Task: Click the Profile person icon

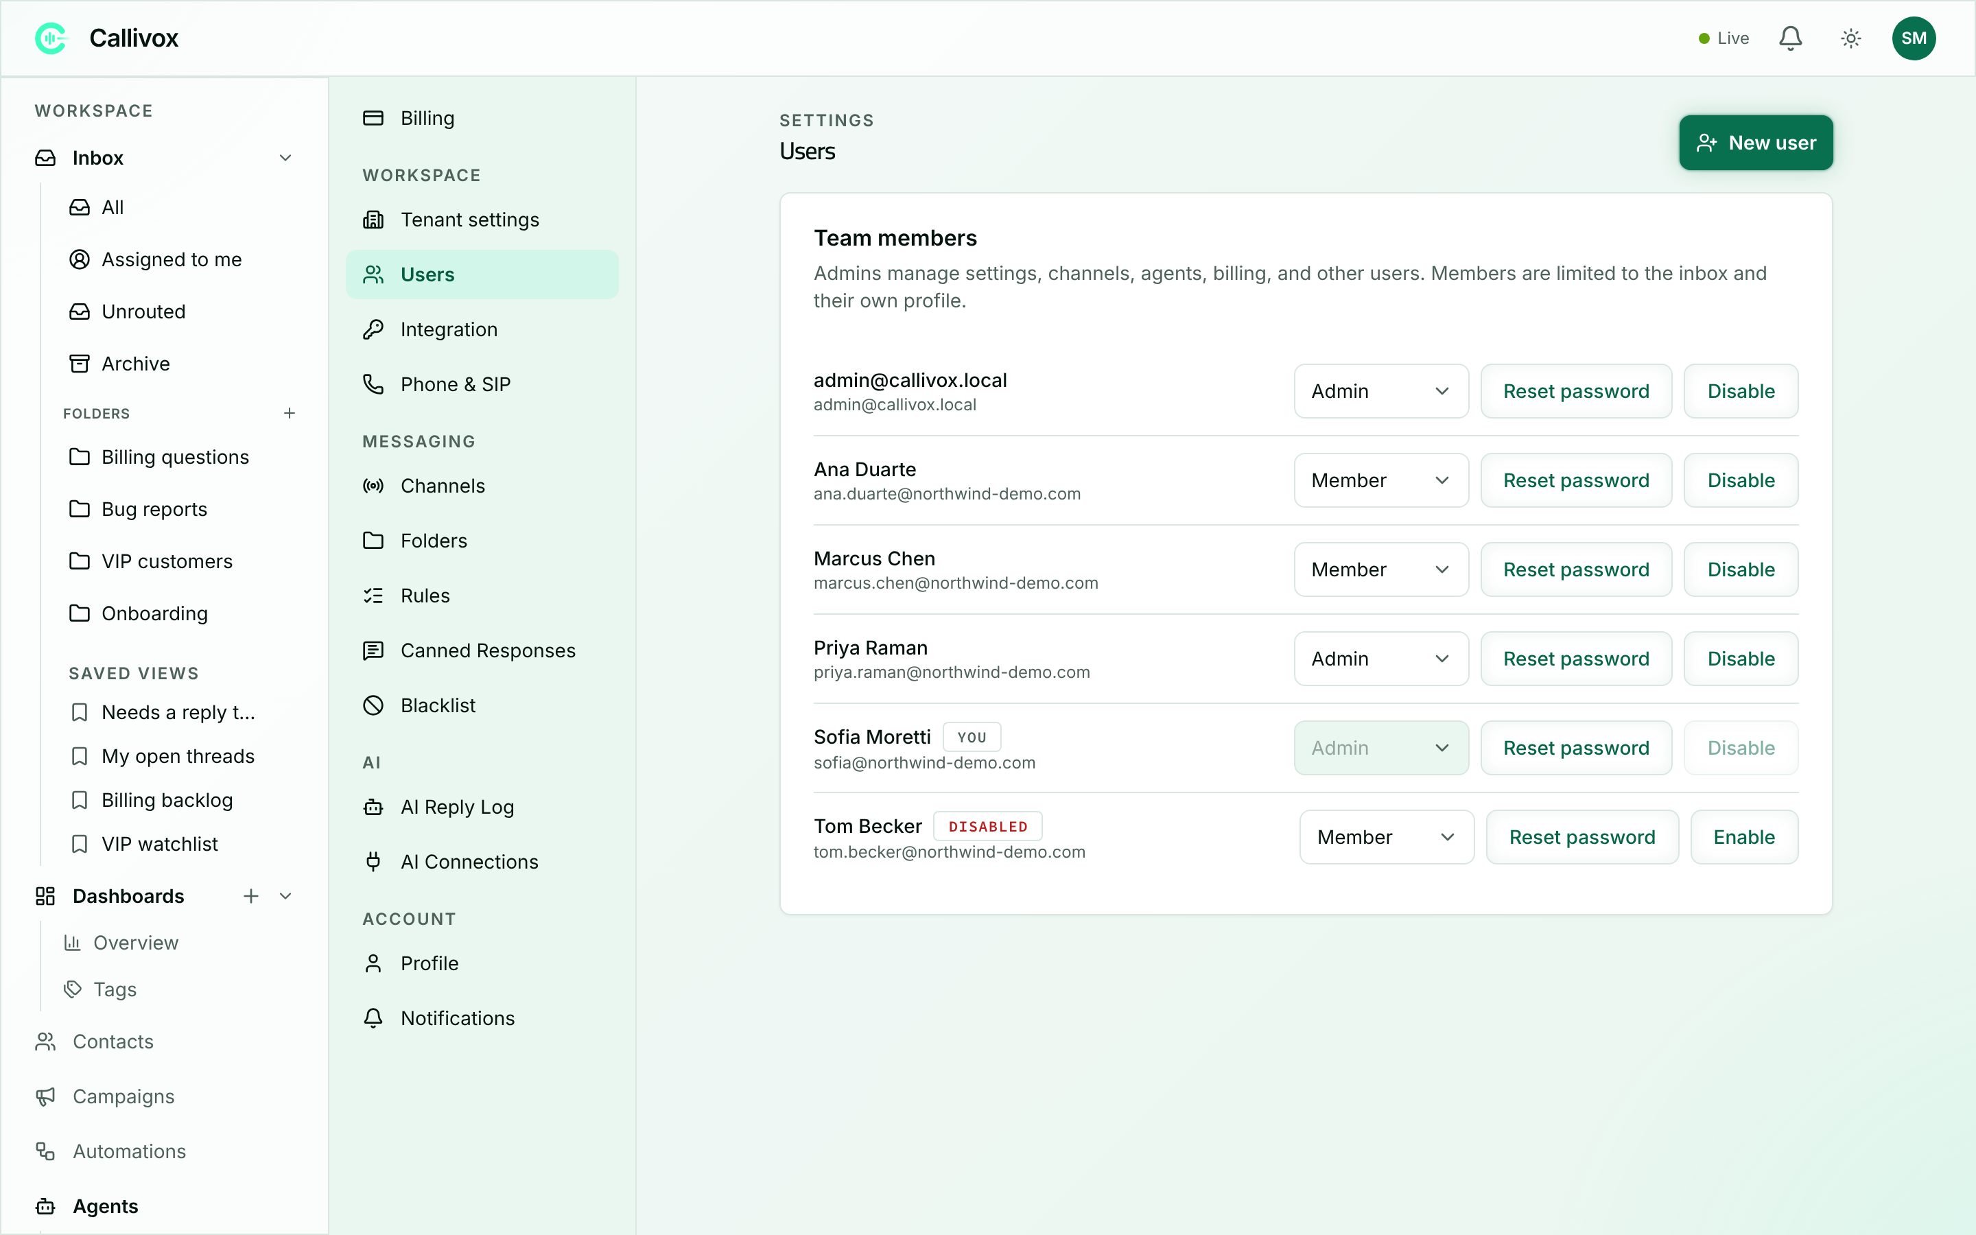Action: (x=373, y=964)
